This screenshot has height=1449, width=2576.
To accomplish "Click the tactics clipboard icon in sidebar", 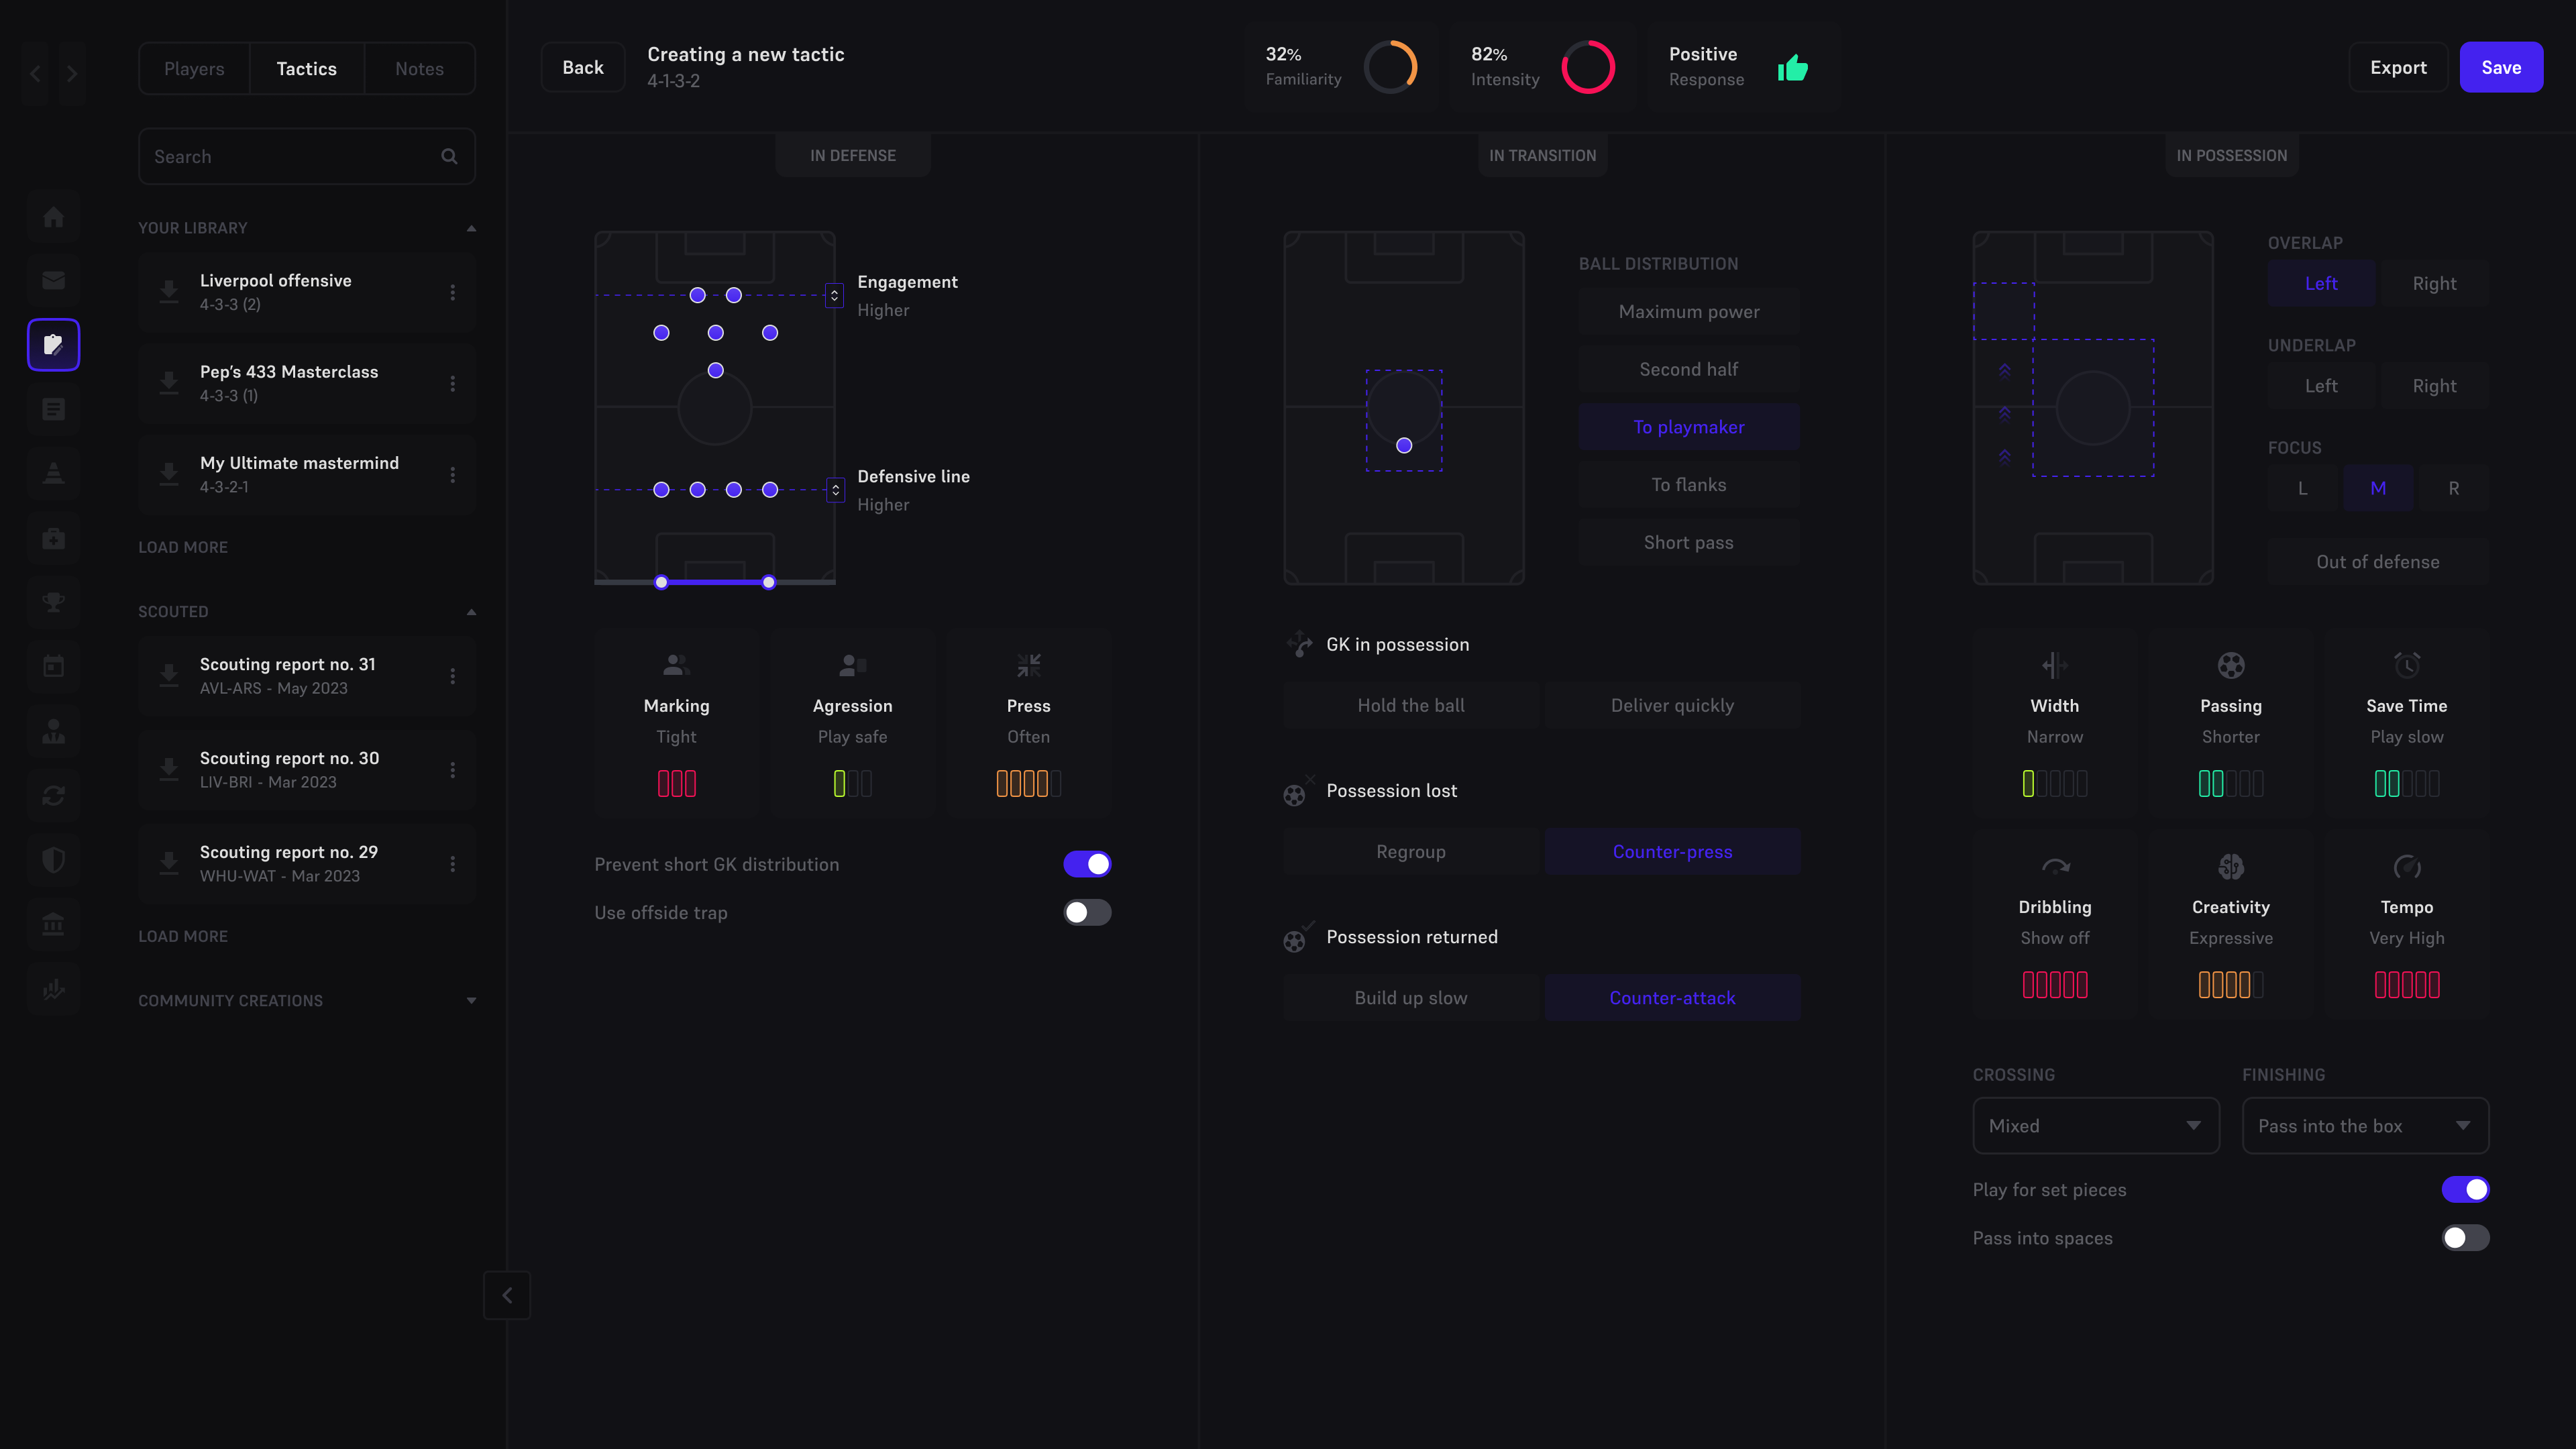I will coord(53,345).
